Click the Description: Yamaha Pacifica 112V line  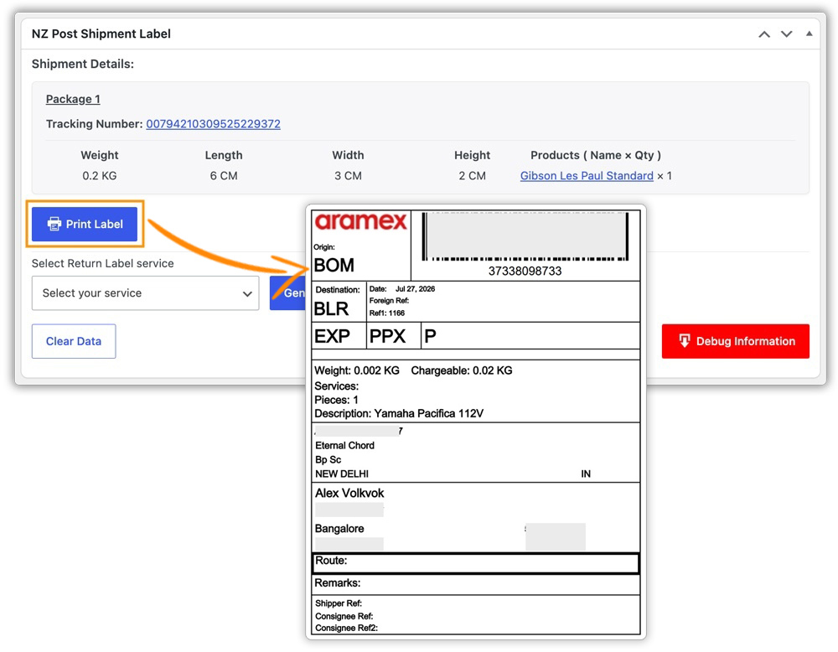pyautogui.click(x=399, y=414)
